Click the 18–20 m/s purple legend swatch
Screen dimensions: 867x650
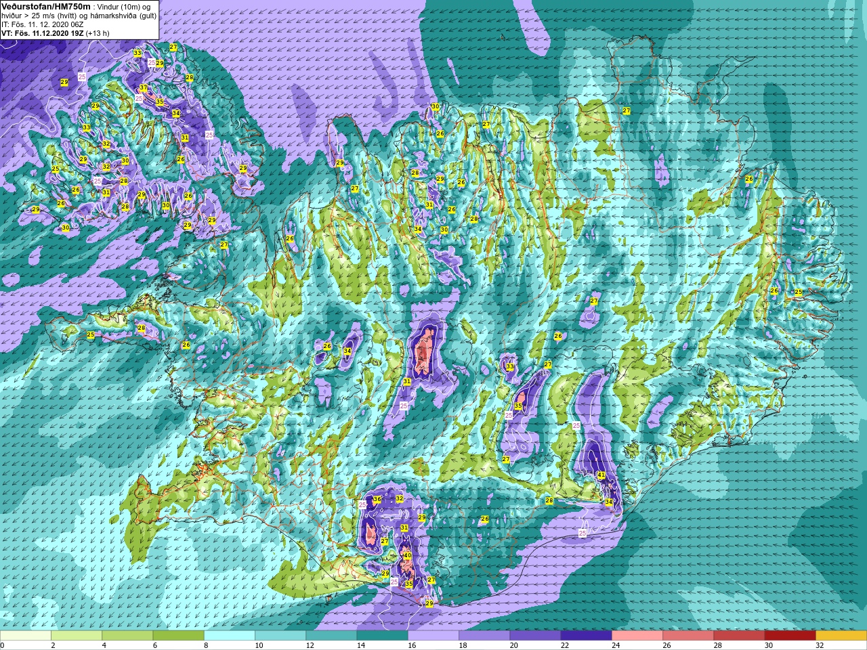[x=484, y=636]
